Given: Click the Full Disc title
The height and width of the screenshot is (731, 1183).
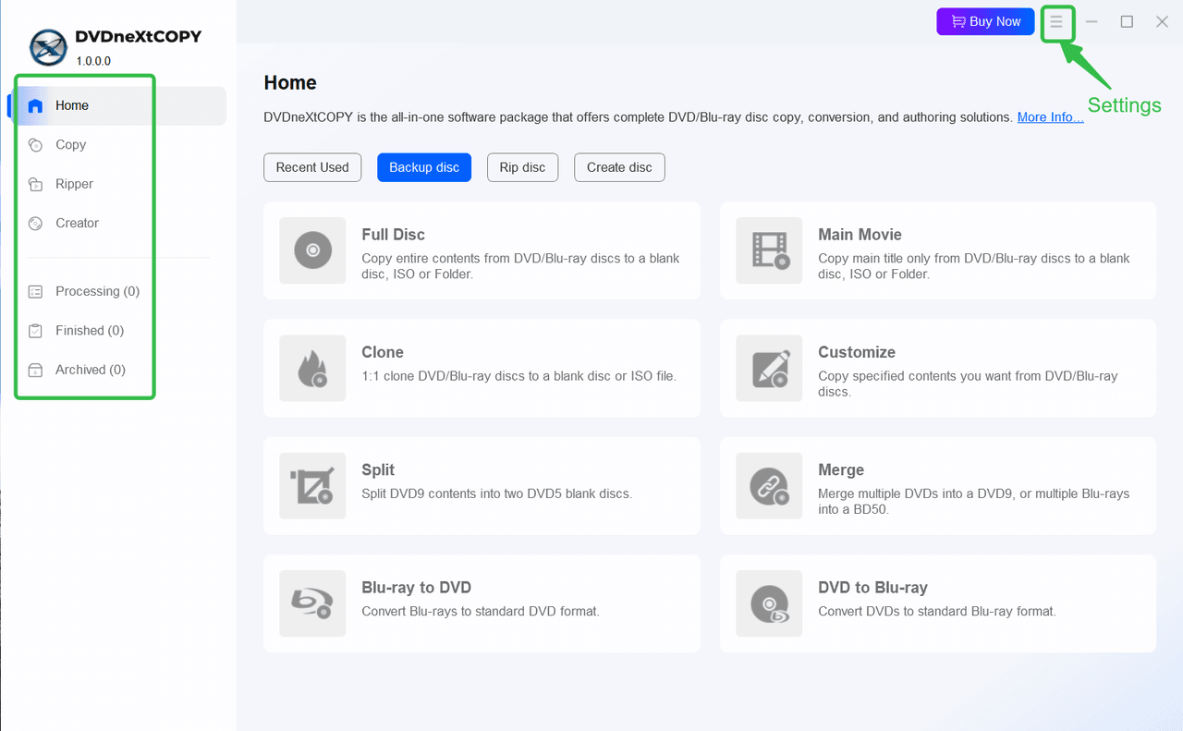Looking at the screenshot, I should [393, 235].
